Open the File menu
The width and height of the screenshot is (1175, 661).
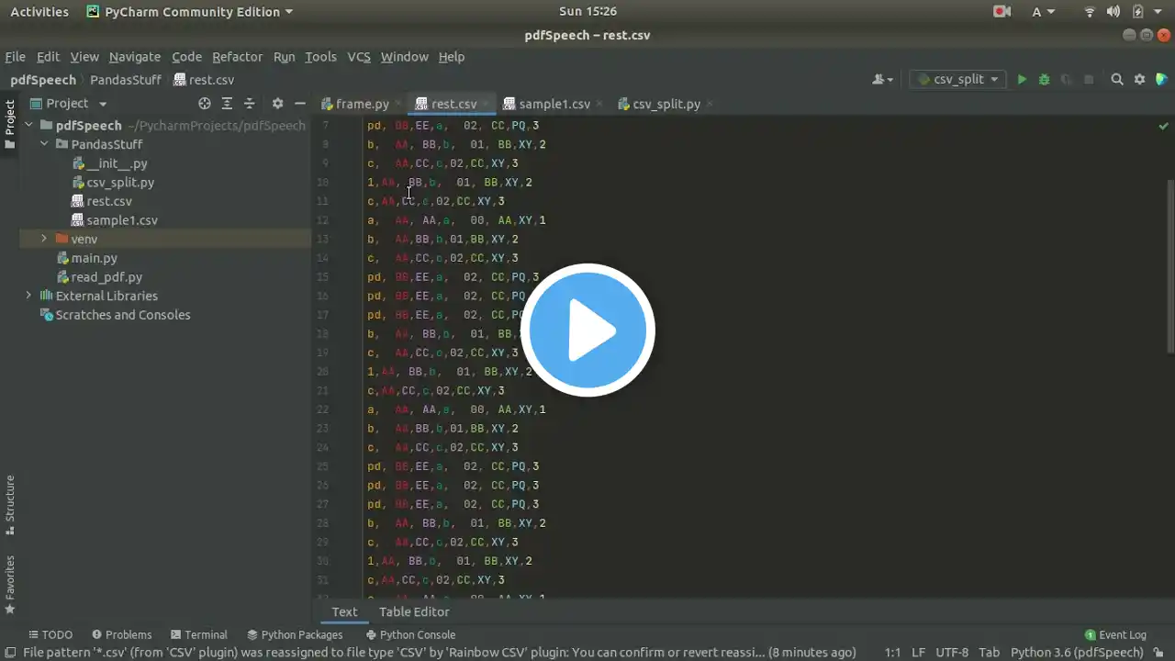pyautogui.click(x=16, y=57)
